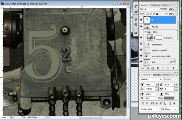This screenshot has height=120, width=182.
Task: Open the tracking dropdown showing 0
Action: (x=176, y=89)
